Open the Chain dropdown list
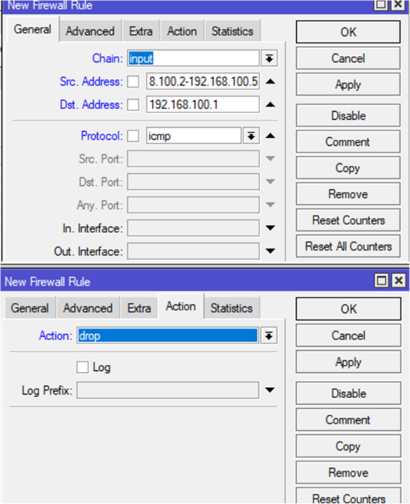The image size is (410, 504). (270, 59)
